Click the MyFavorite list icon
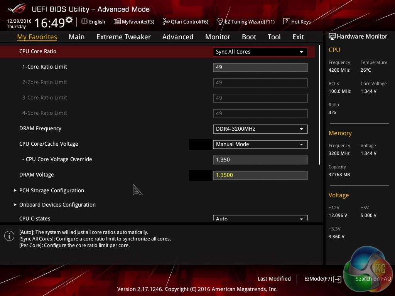395x296 pixels. pos(117,22)
